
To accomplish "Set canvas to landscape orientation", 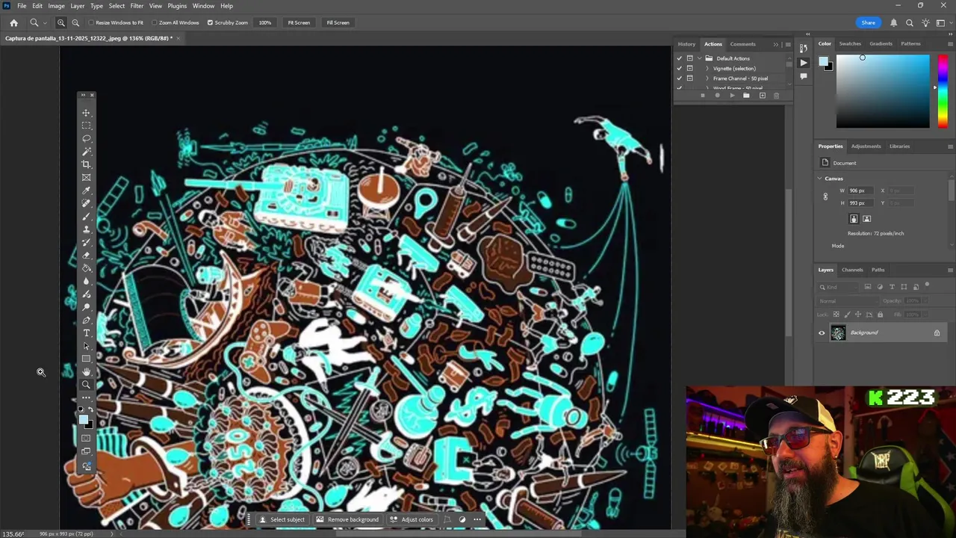I will coord(866,219).
